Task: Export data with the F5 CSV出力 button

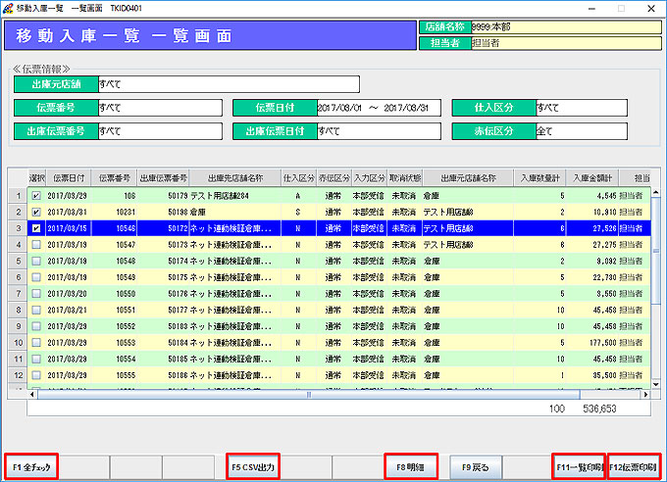Action: click(x=252, y=467)
